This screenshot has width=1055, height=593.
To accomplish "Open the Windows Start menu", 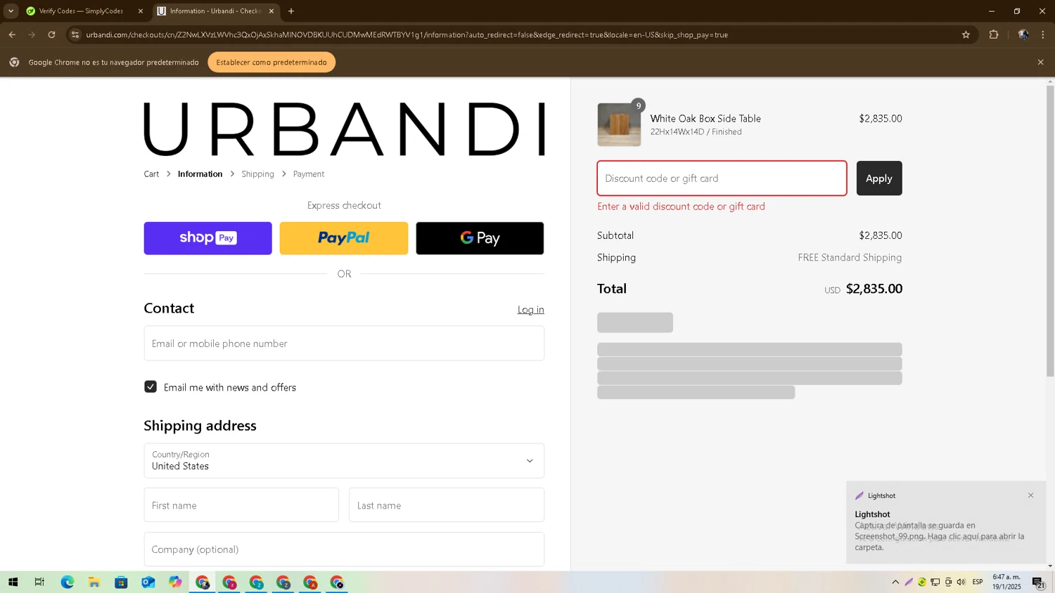I will 13,582.
